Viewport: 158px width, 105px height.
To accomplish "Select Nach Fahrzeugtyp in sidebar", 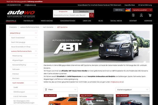I will (x=18, y=42).
